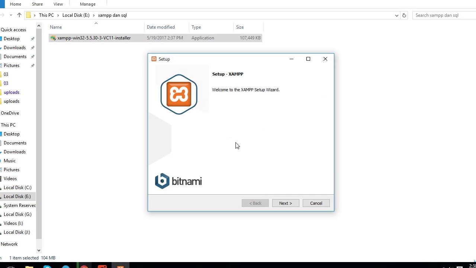Expand address bar history dropdown

pyautogui.click(x=397, y=15)
